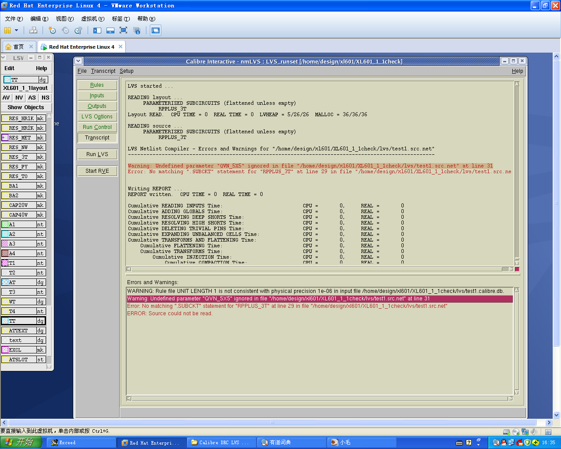Click the revert to snapshot icon
Image resolution: width=561 pixels, height=449 pixels.
point(65,30)
